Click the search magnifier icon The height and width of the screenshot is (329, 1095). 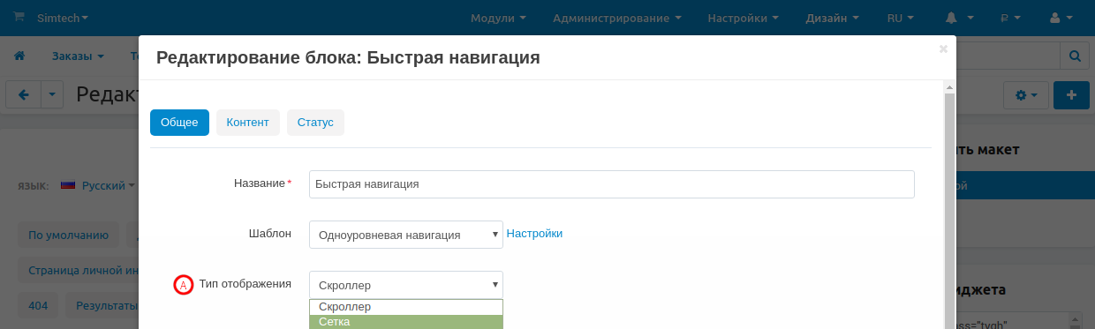(x=1075, y=56)
